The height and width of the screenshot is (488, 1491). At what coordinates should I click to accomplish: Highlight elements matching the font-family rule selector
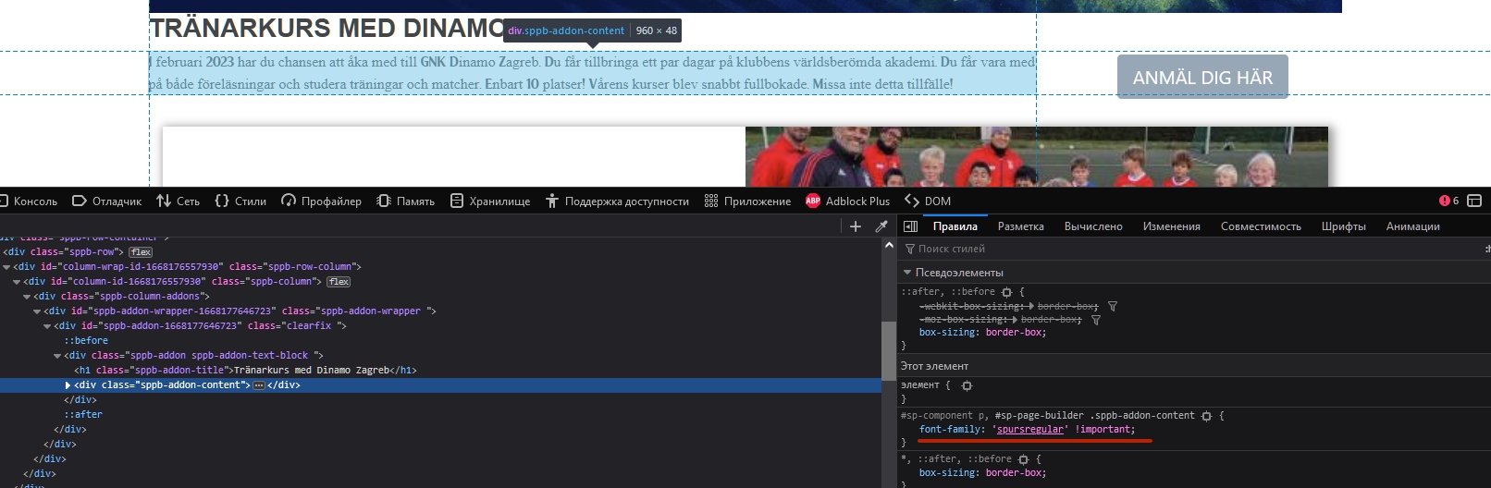pos(1206,416)
